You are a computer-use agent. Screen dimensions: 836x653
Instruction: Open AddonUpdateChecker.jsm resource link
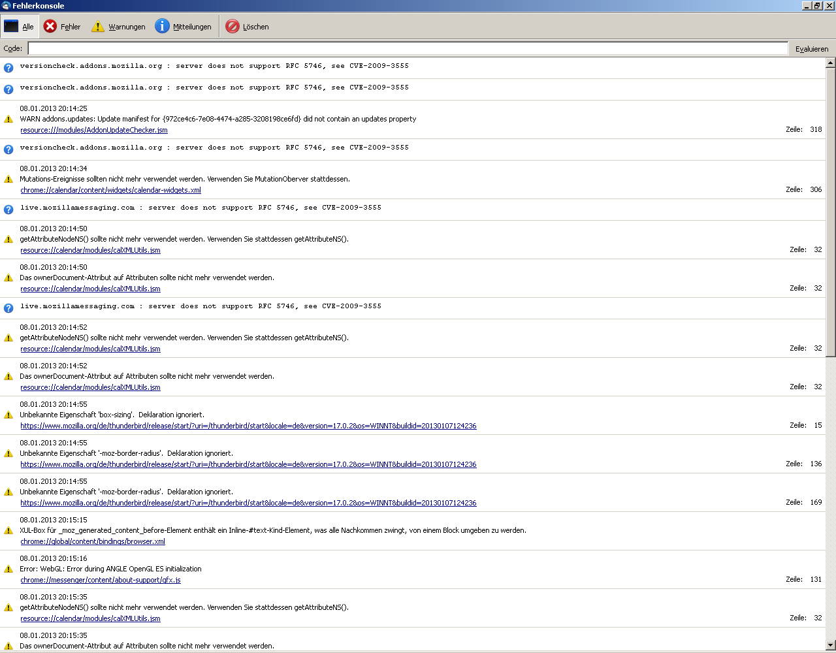94,130
